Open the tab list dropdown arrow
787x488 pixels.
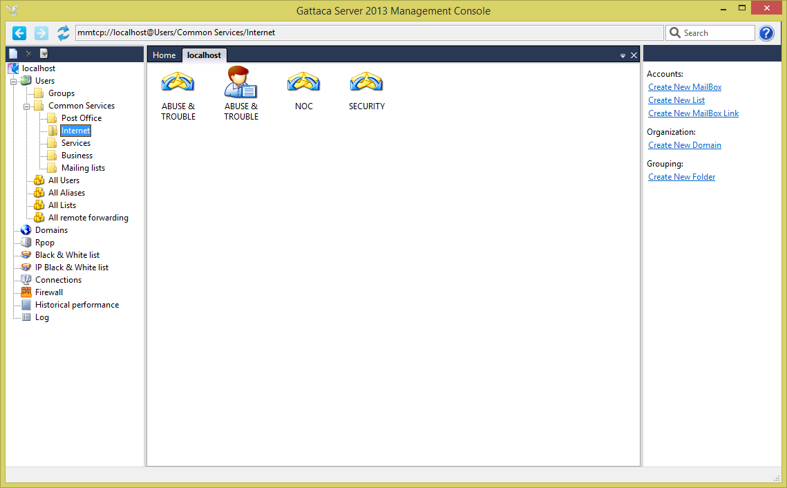[623, 55]
